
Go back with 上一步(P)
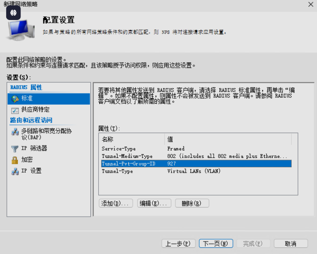tap(179, 243)
